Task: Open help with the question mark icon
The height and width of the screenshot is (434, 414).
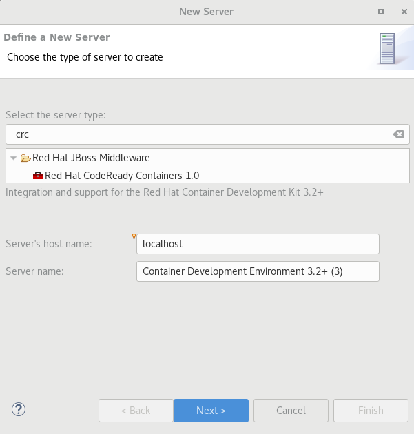Action: tap(19, 410)
